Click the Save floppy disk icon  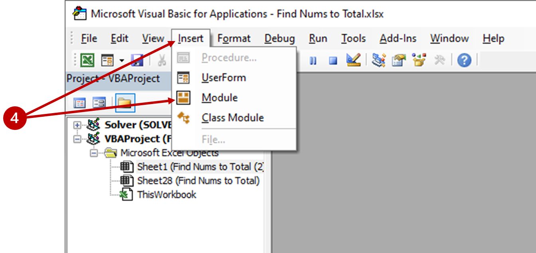tap(137, 61)
